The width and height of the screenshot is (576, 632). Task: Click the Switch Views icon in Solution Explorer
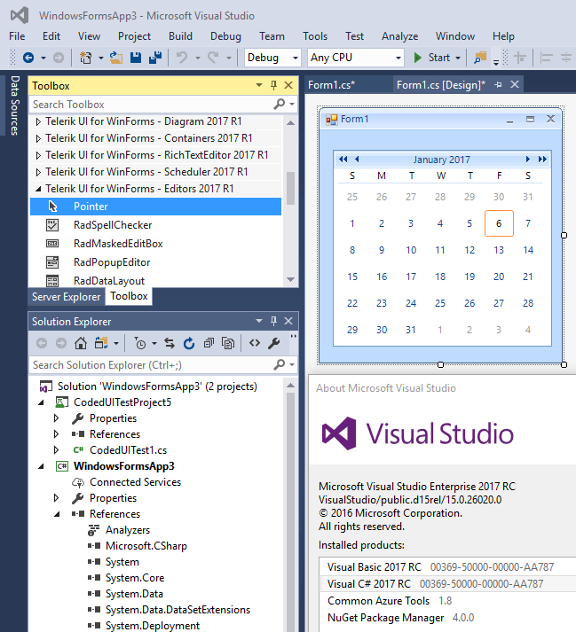coord(101,343)
